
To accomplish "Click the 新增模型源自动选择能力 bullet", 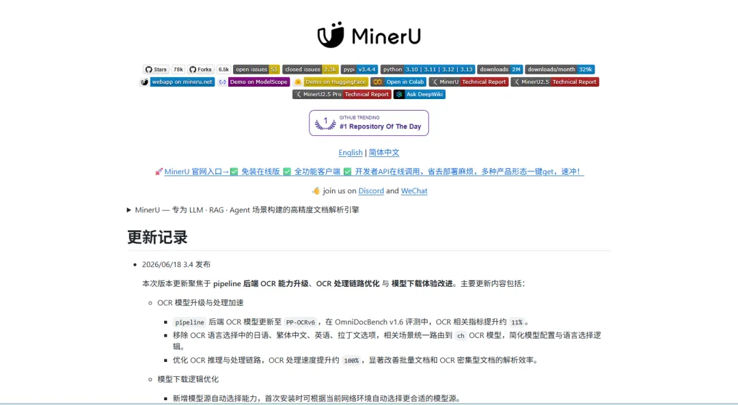I will pyautogui.click(x=316, y=398).
